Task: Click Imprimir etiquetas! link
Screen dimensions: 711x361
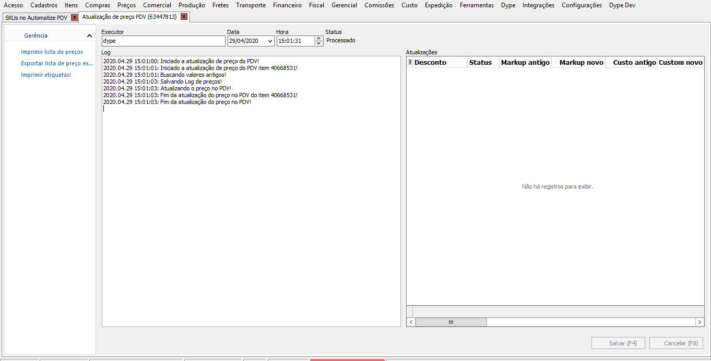Action: [46, 75]
